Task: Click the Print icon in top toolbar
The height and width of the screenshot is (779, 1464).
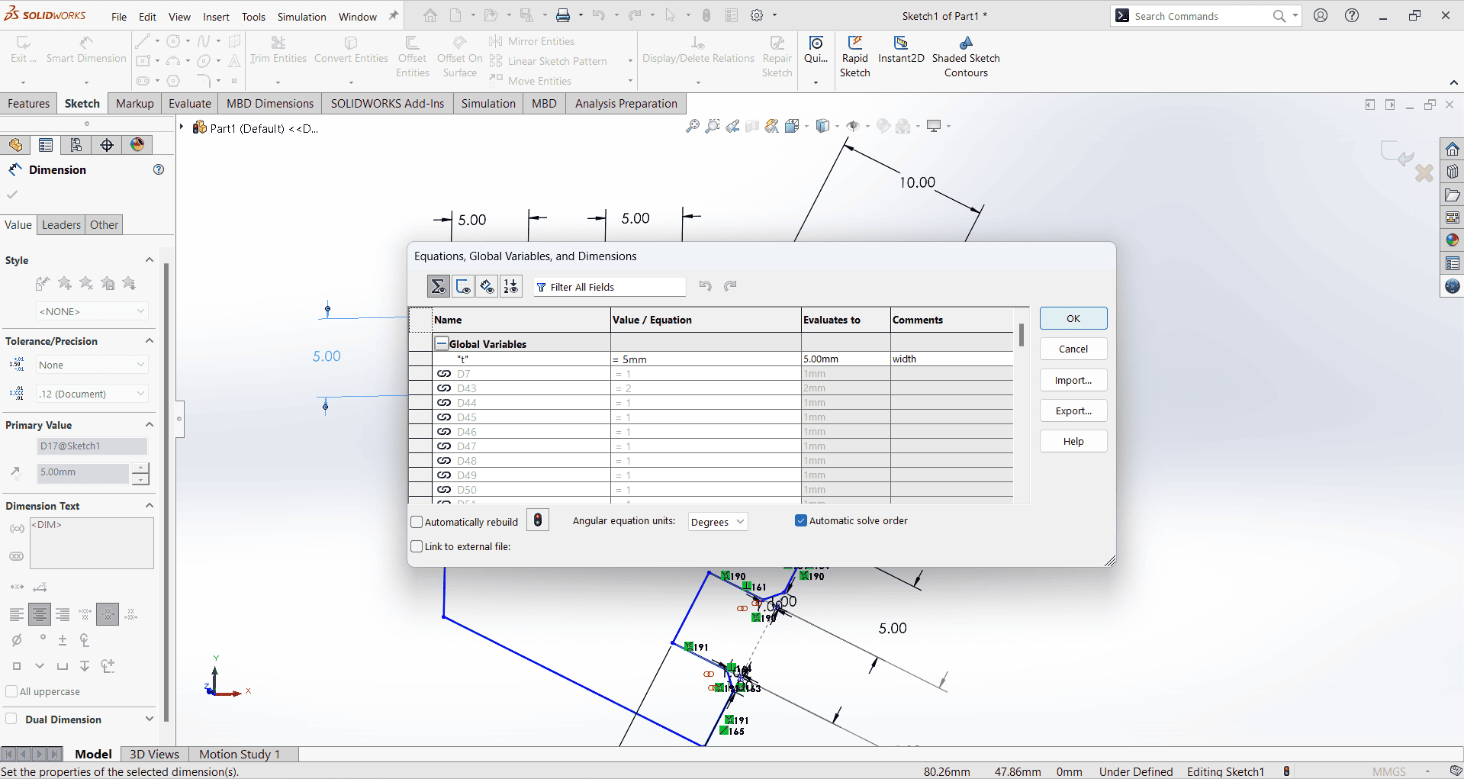Action: 563,15
